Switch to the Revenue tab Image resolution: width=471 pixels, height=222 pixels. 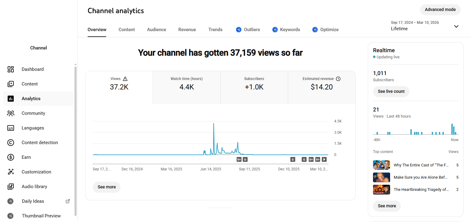[x=187, y=30]
